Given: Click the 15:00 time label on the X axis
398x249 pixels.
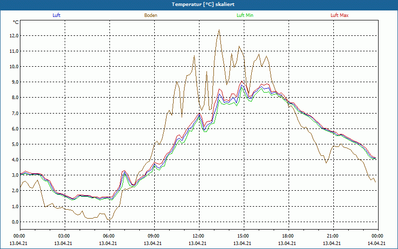Looking at the screenshot, I should (x=244, y=236).
